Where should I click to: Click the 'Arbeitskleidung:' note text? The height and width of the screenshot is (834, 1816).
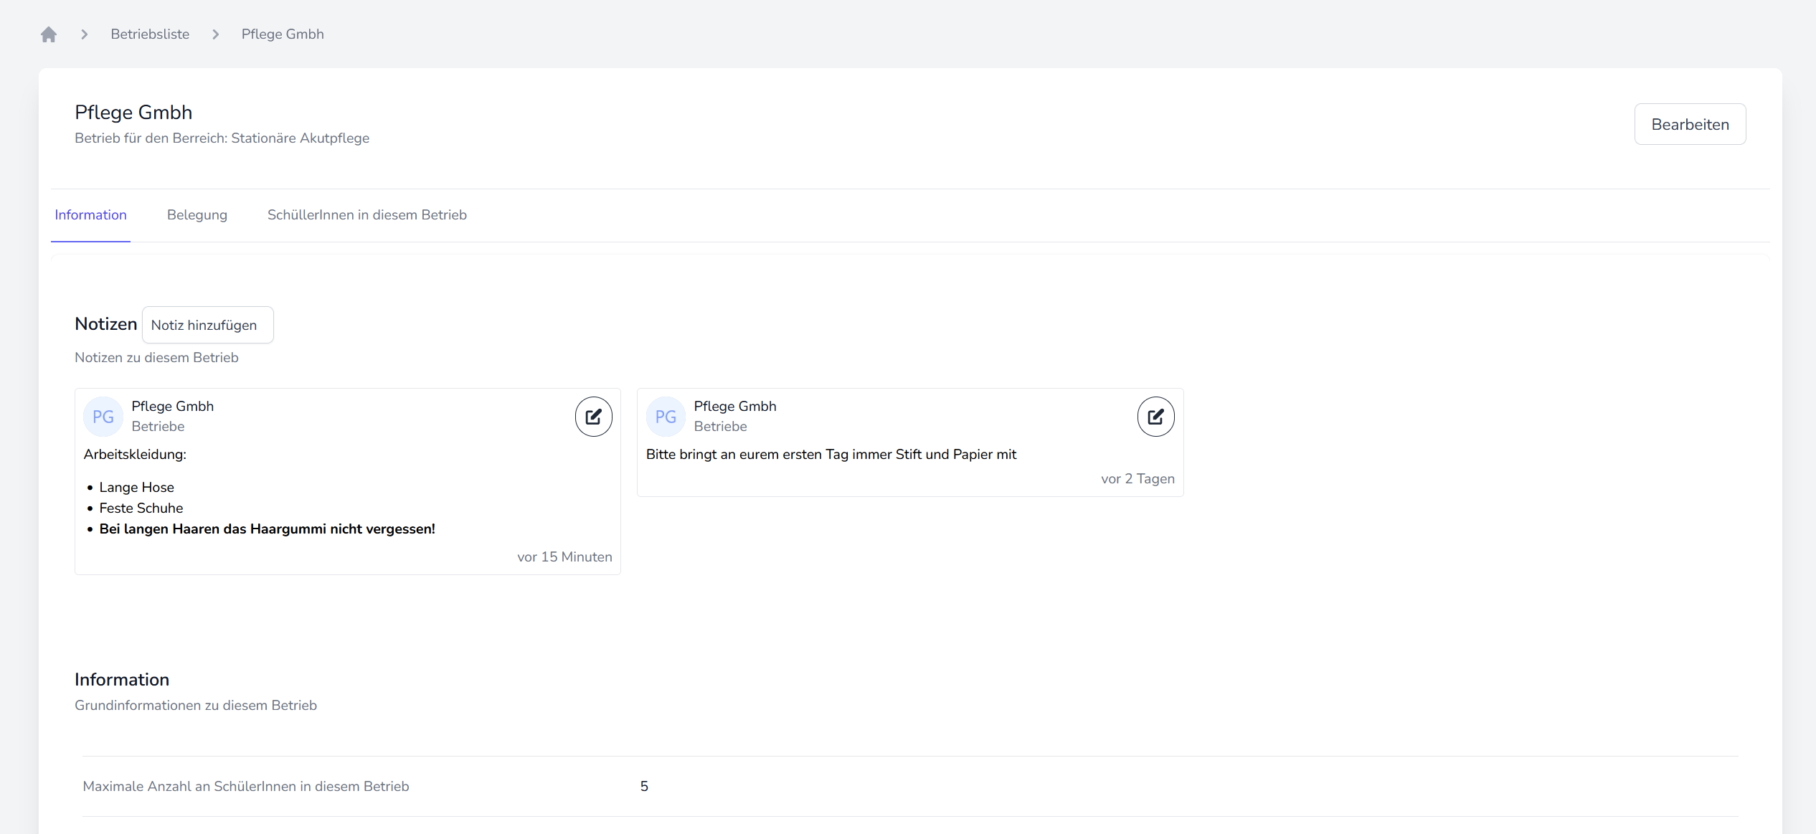135,455
